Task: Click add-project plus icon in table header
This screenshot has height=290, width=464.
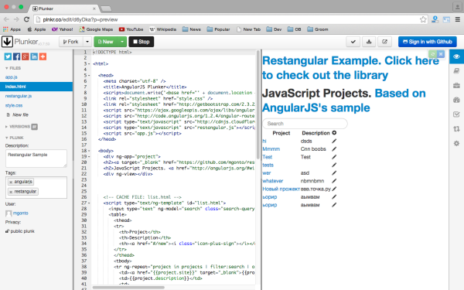Action: (334, 133)
